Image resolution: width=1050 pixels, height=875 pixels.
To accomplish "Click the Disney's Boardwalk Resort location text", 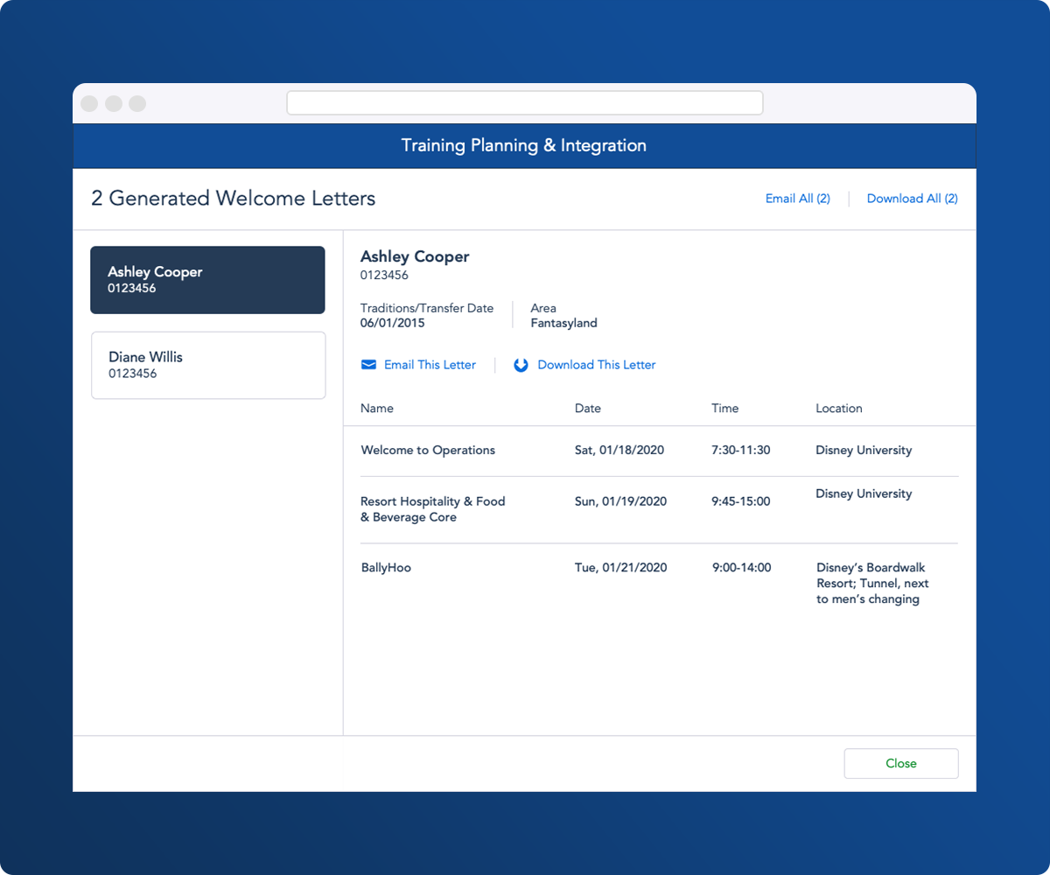I will [872, 584].
